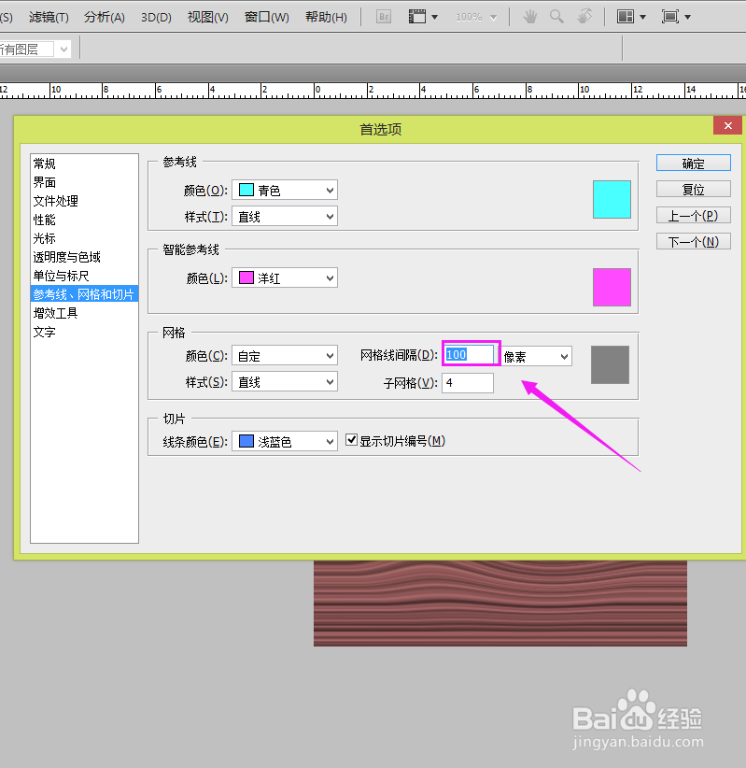Open the 所有图层 dropdown in options bar
The width and height of the screenshot is (746, 768).
coord(35,49)
